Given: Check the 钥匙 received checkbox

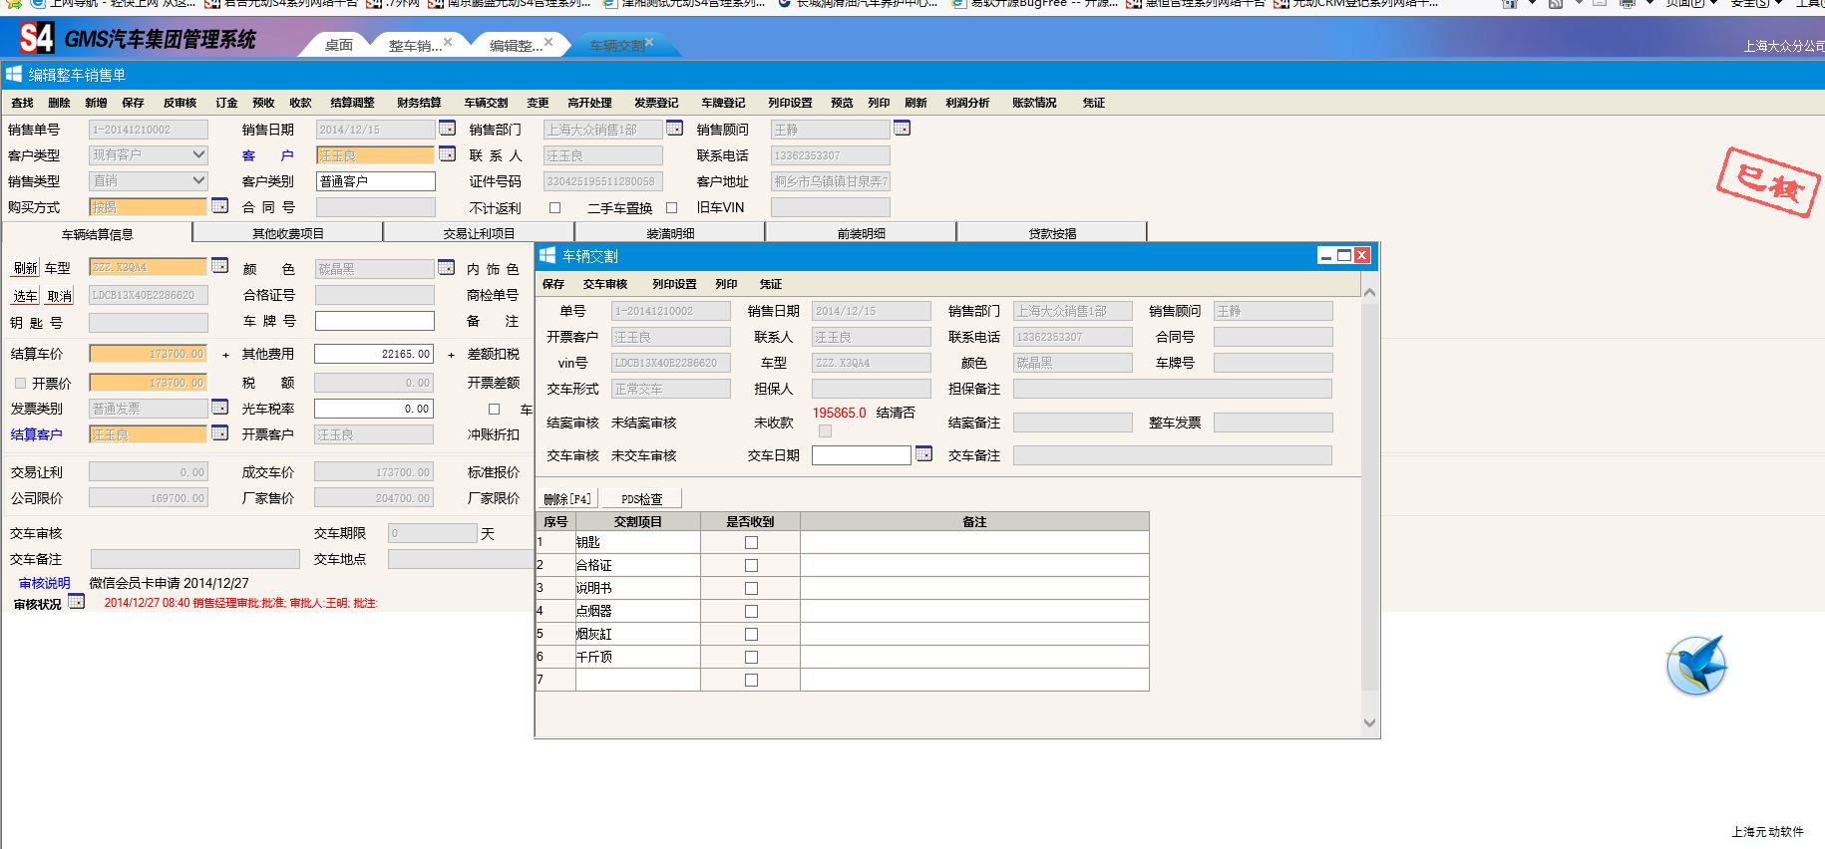Looking at the screenshot, I should point(751,543).
